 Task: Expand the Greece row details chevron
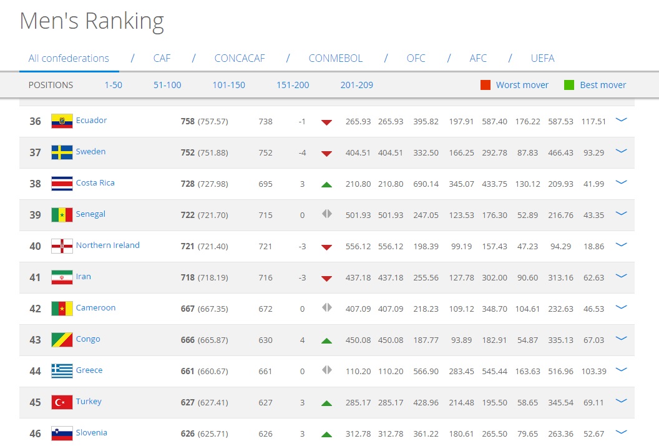[621, 370]
